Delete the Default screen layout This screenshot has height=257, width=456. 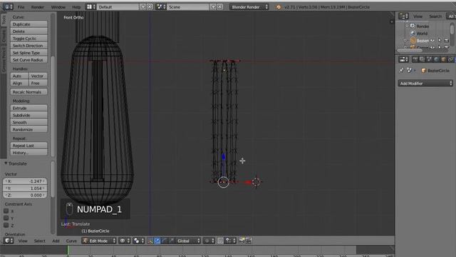point(150,6)
